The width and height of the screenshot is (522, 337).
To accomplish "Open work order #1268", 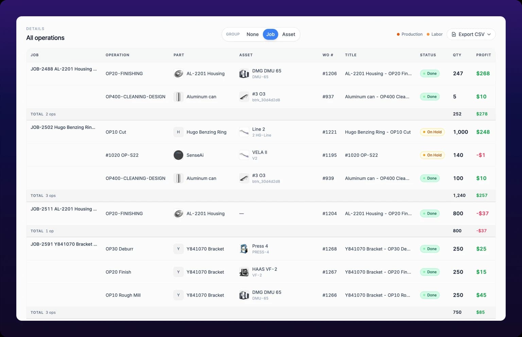I will coord(330,249).
